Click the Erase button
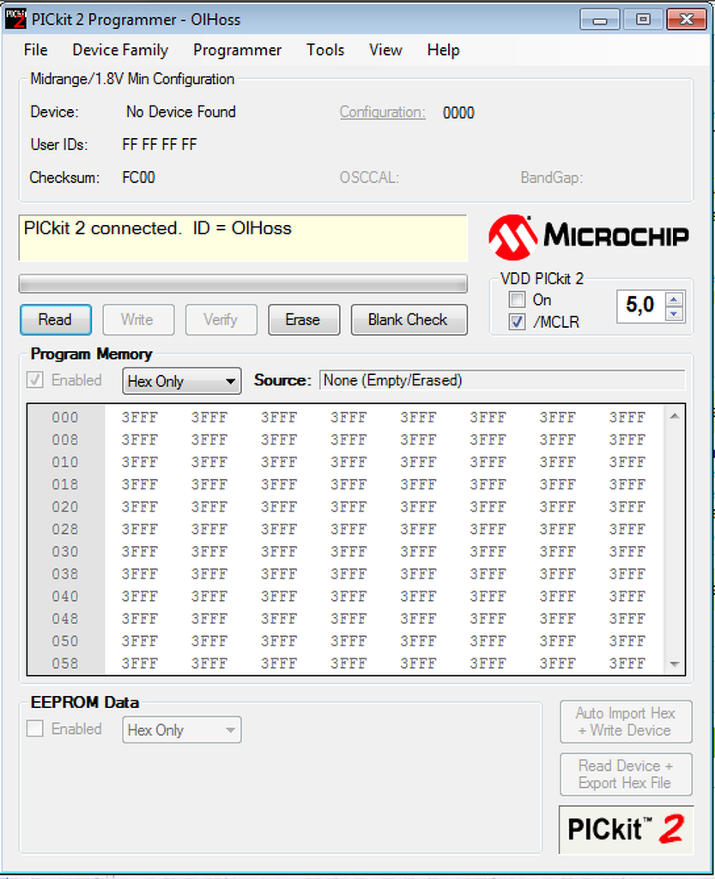715x879 pixels. [304, 319]
